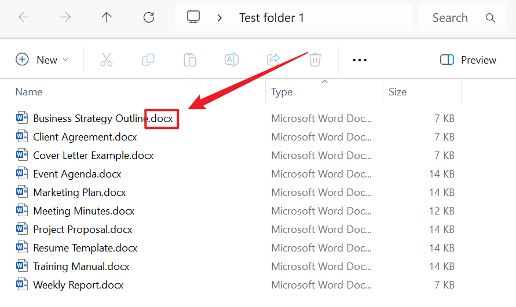Refresh the current folder view

(x=149, y=17)
